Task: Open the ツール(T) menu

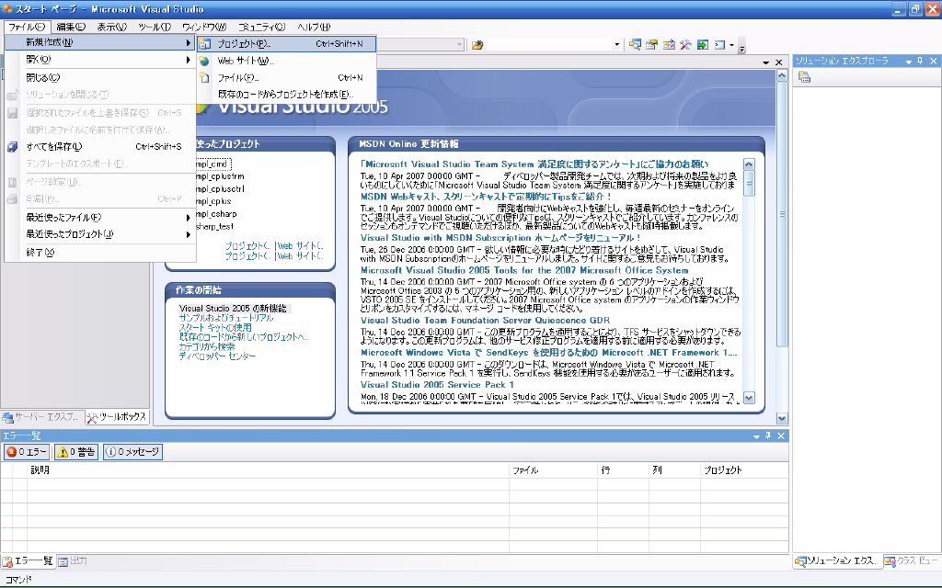Action: tap(155, 27)
